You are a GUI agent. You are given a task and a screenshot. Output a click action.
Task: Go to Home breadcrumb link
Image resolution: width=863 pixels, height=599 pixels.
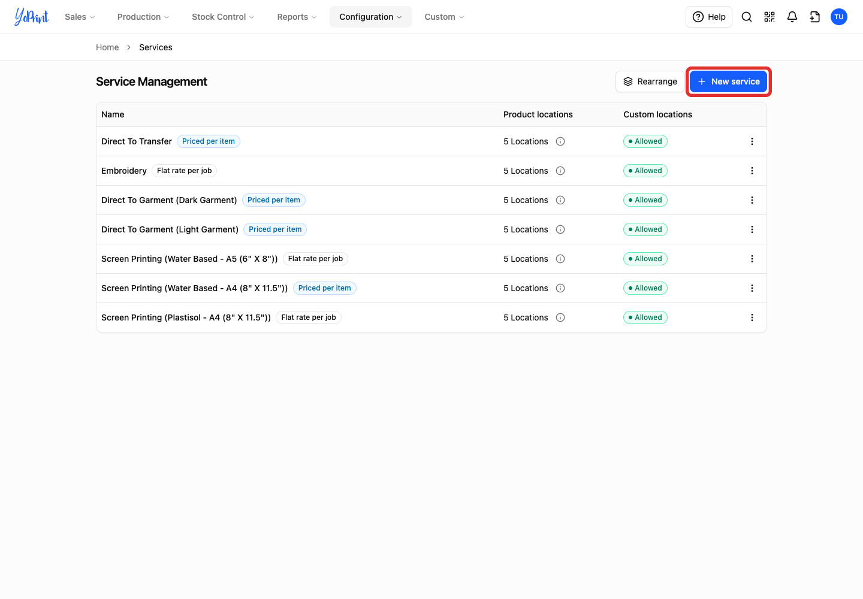point(107,47)
